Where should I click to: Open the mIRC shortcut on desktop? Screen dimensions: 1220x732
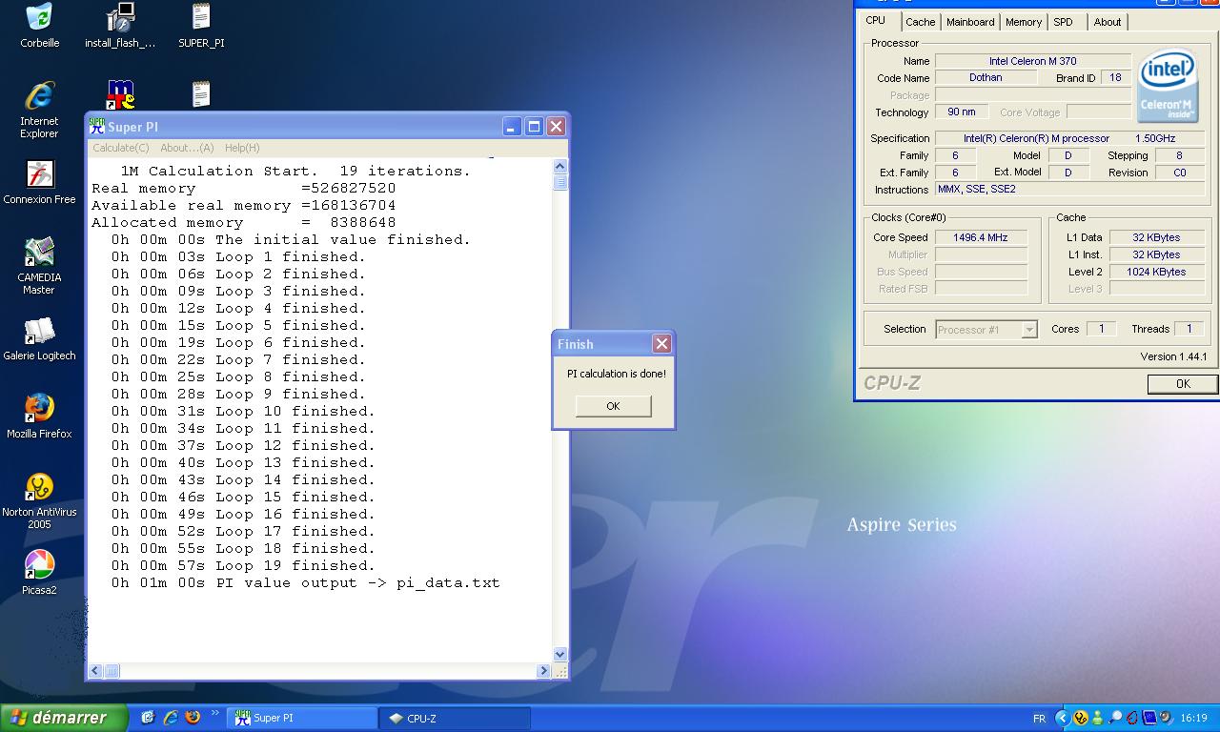[x=121, y=94]
